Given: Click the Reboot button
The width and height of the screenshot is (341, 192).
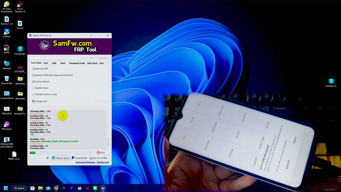Looking at the screenshot, I should 102,58.
